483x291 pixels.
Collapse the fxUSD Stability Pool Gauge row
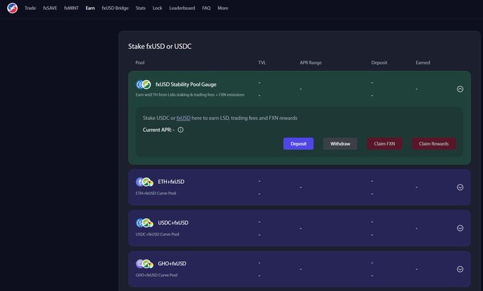click(x=460, y=89)
